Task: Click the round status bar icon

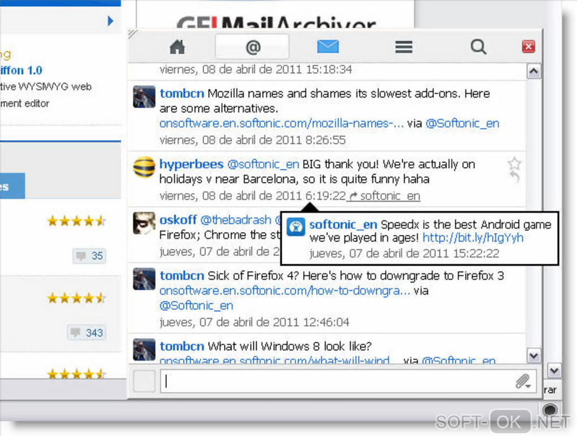Action: pyautogui.click(x=550, y=409)
